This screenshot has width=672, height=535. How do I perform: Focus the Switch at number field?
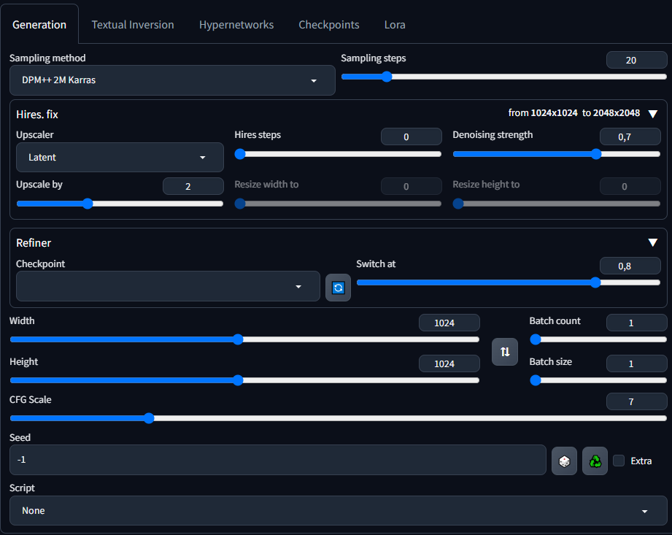click(630, 266)
